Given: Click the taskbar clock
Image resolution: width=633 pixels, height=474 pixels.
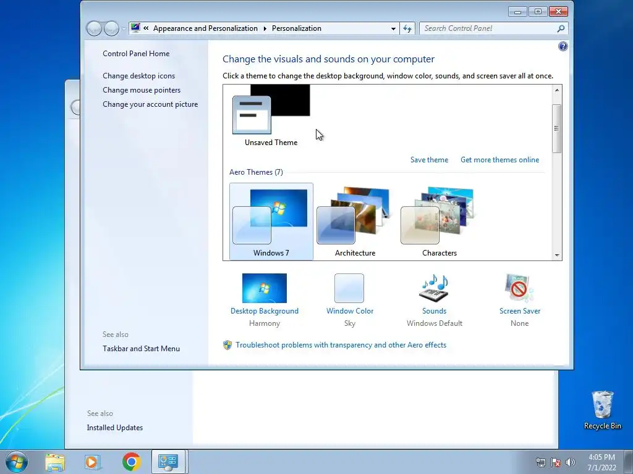Looking at the screenshot, I should (x=601, y=462).
